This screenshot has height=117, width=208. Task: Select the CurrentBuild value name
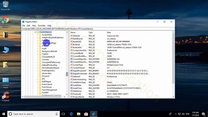78,53
